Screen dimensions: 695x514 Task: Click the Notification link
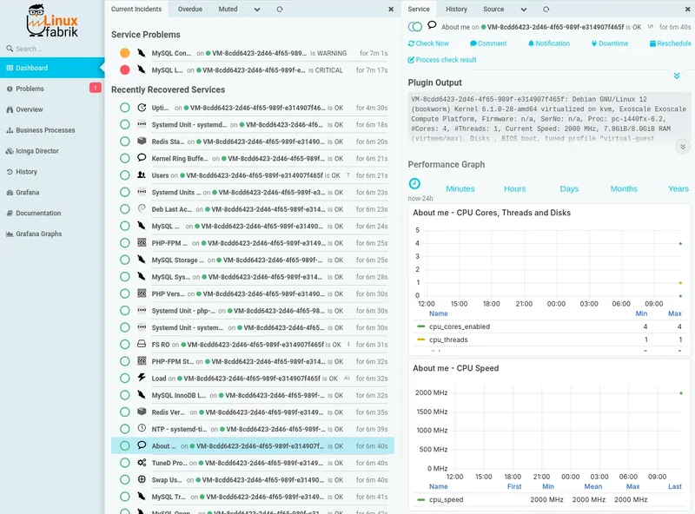point(549,43)
